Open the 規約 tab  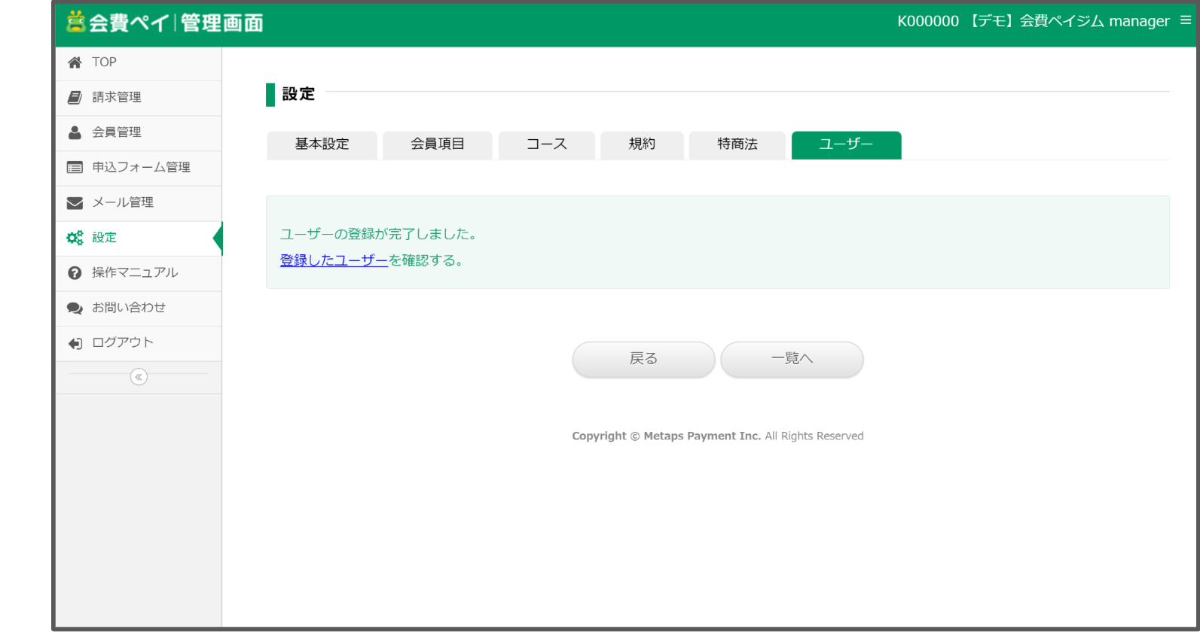click(642, 144)
